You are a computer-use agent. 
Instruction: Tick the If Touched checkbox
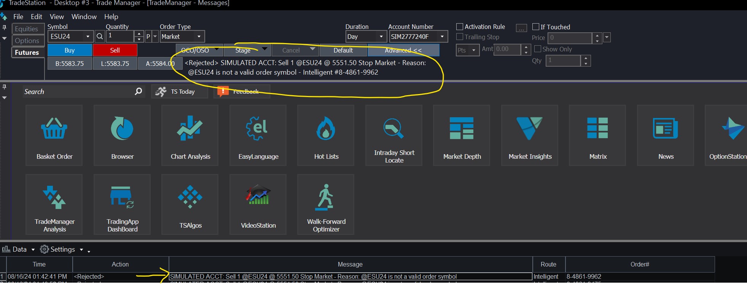(x=536, y=27)
